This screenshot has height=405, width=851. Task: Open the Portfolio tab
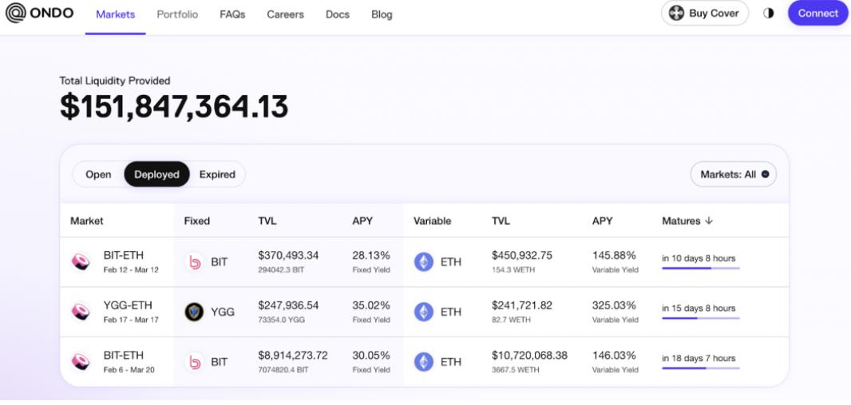pos(177,14)
